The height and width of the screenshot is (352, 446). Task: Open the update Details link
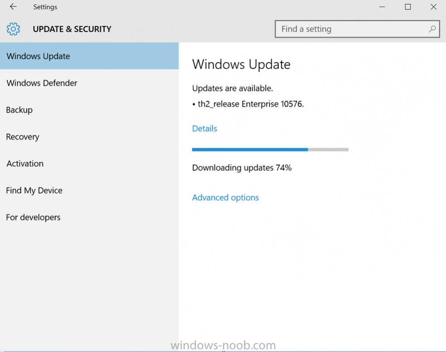click(x=204, y=128)
